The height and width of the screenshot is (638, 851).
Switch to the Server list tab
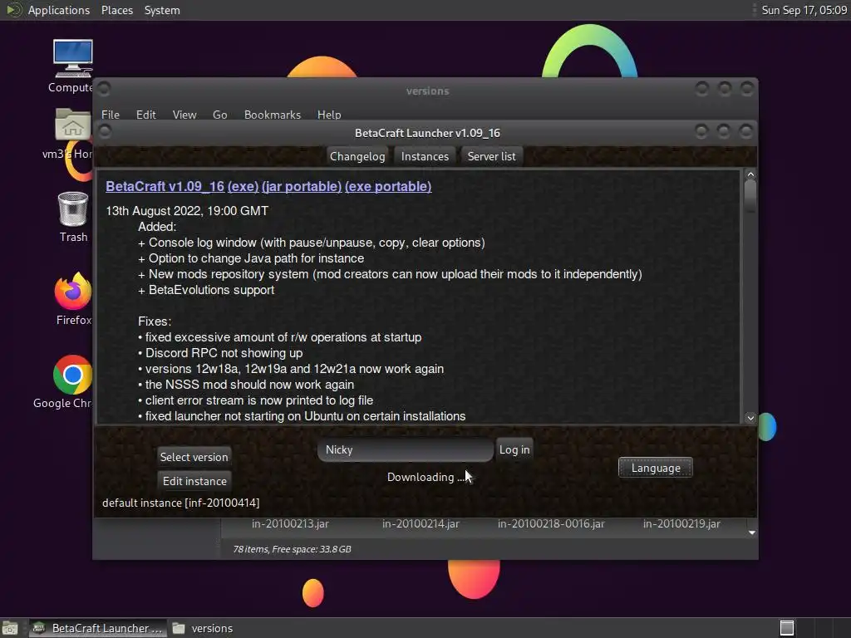491,156
